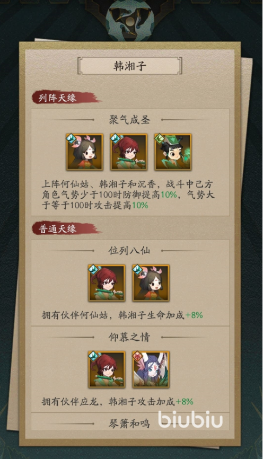Click the red badge on Yinglong portrait
263x459 pixels.
[138, 356]
